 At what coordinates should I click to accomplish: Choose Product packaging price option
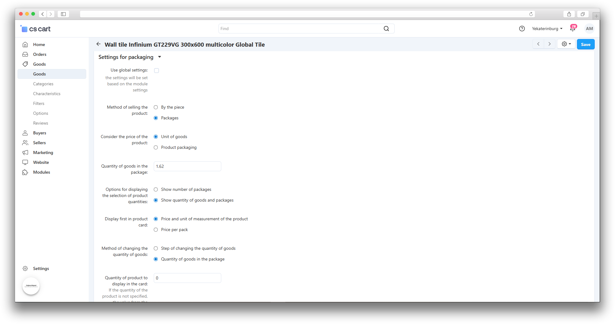tap(156, 148)
